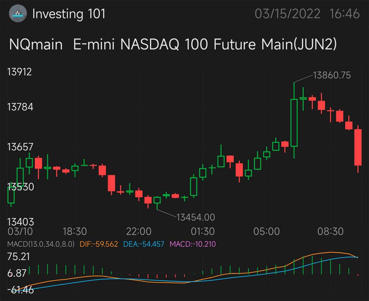This screenshot has height=301, width=369.
Task: Click the 22:00 time axis label
Action: point(139,231)
